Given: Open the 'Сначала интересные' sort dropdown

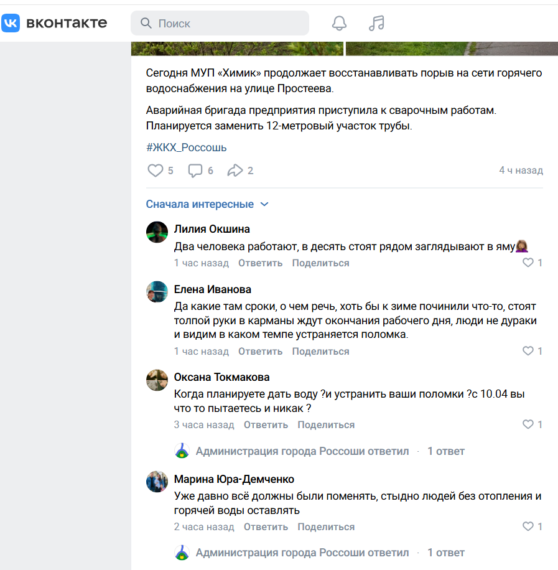Looking at the screenshot, I should tap(207, 204).
